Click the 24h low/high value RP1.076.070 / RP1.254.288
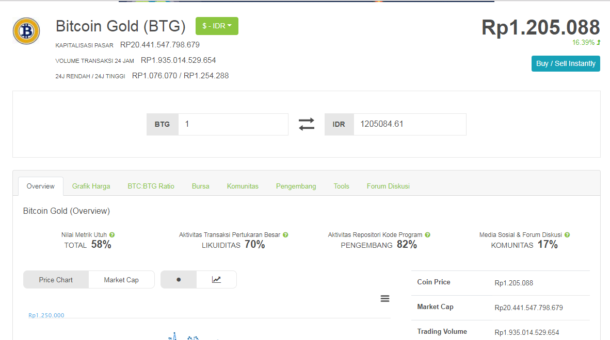 tap(181, 76)
